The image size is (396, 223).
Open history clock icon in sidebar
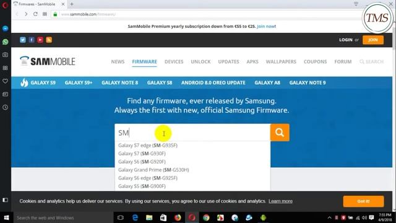(x=6, y=107)
